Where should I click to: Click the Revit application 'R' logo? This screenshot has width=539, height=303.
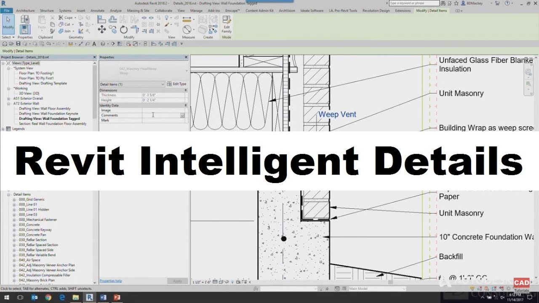pyautogui.click(x=4, y=3)
